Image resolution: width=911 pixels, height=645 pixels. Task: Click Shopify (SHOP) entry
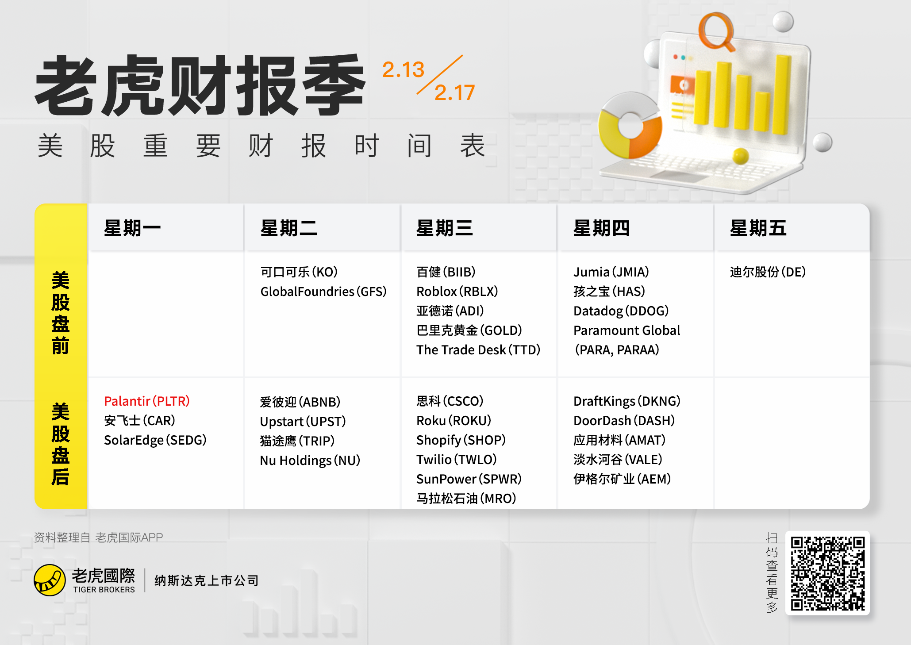click(x=461, y=440)
